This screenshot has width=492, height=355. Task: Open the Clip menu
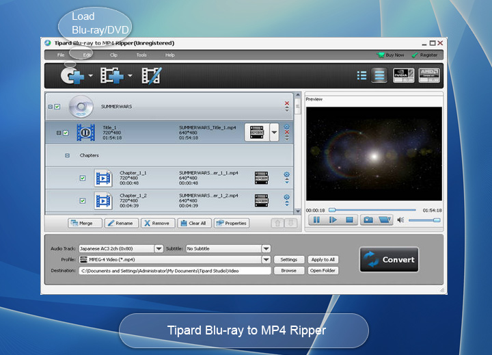coord(113,55)
